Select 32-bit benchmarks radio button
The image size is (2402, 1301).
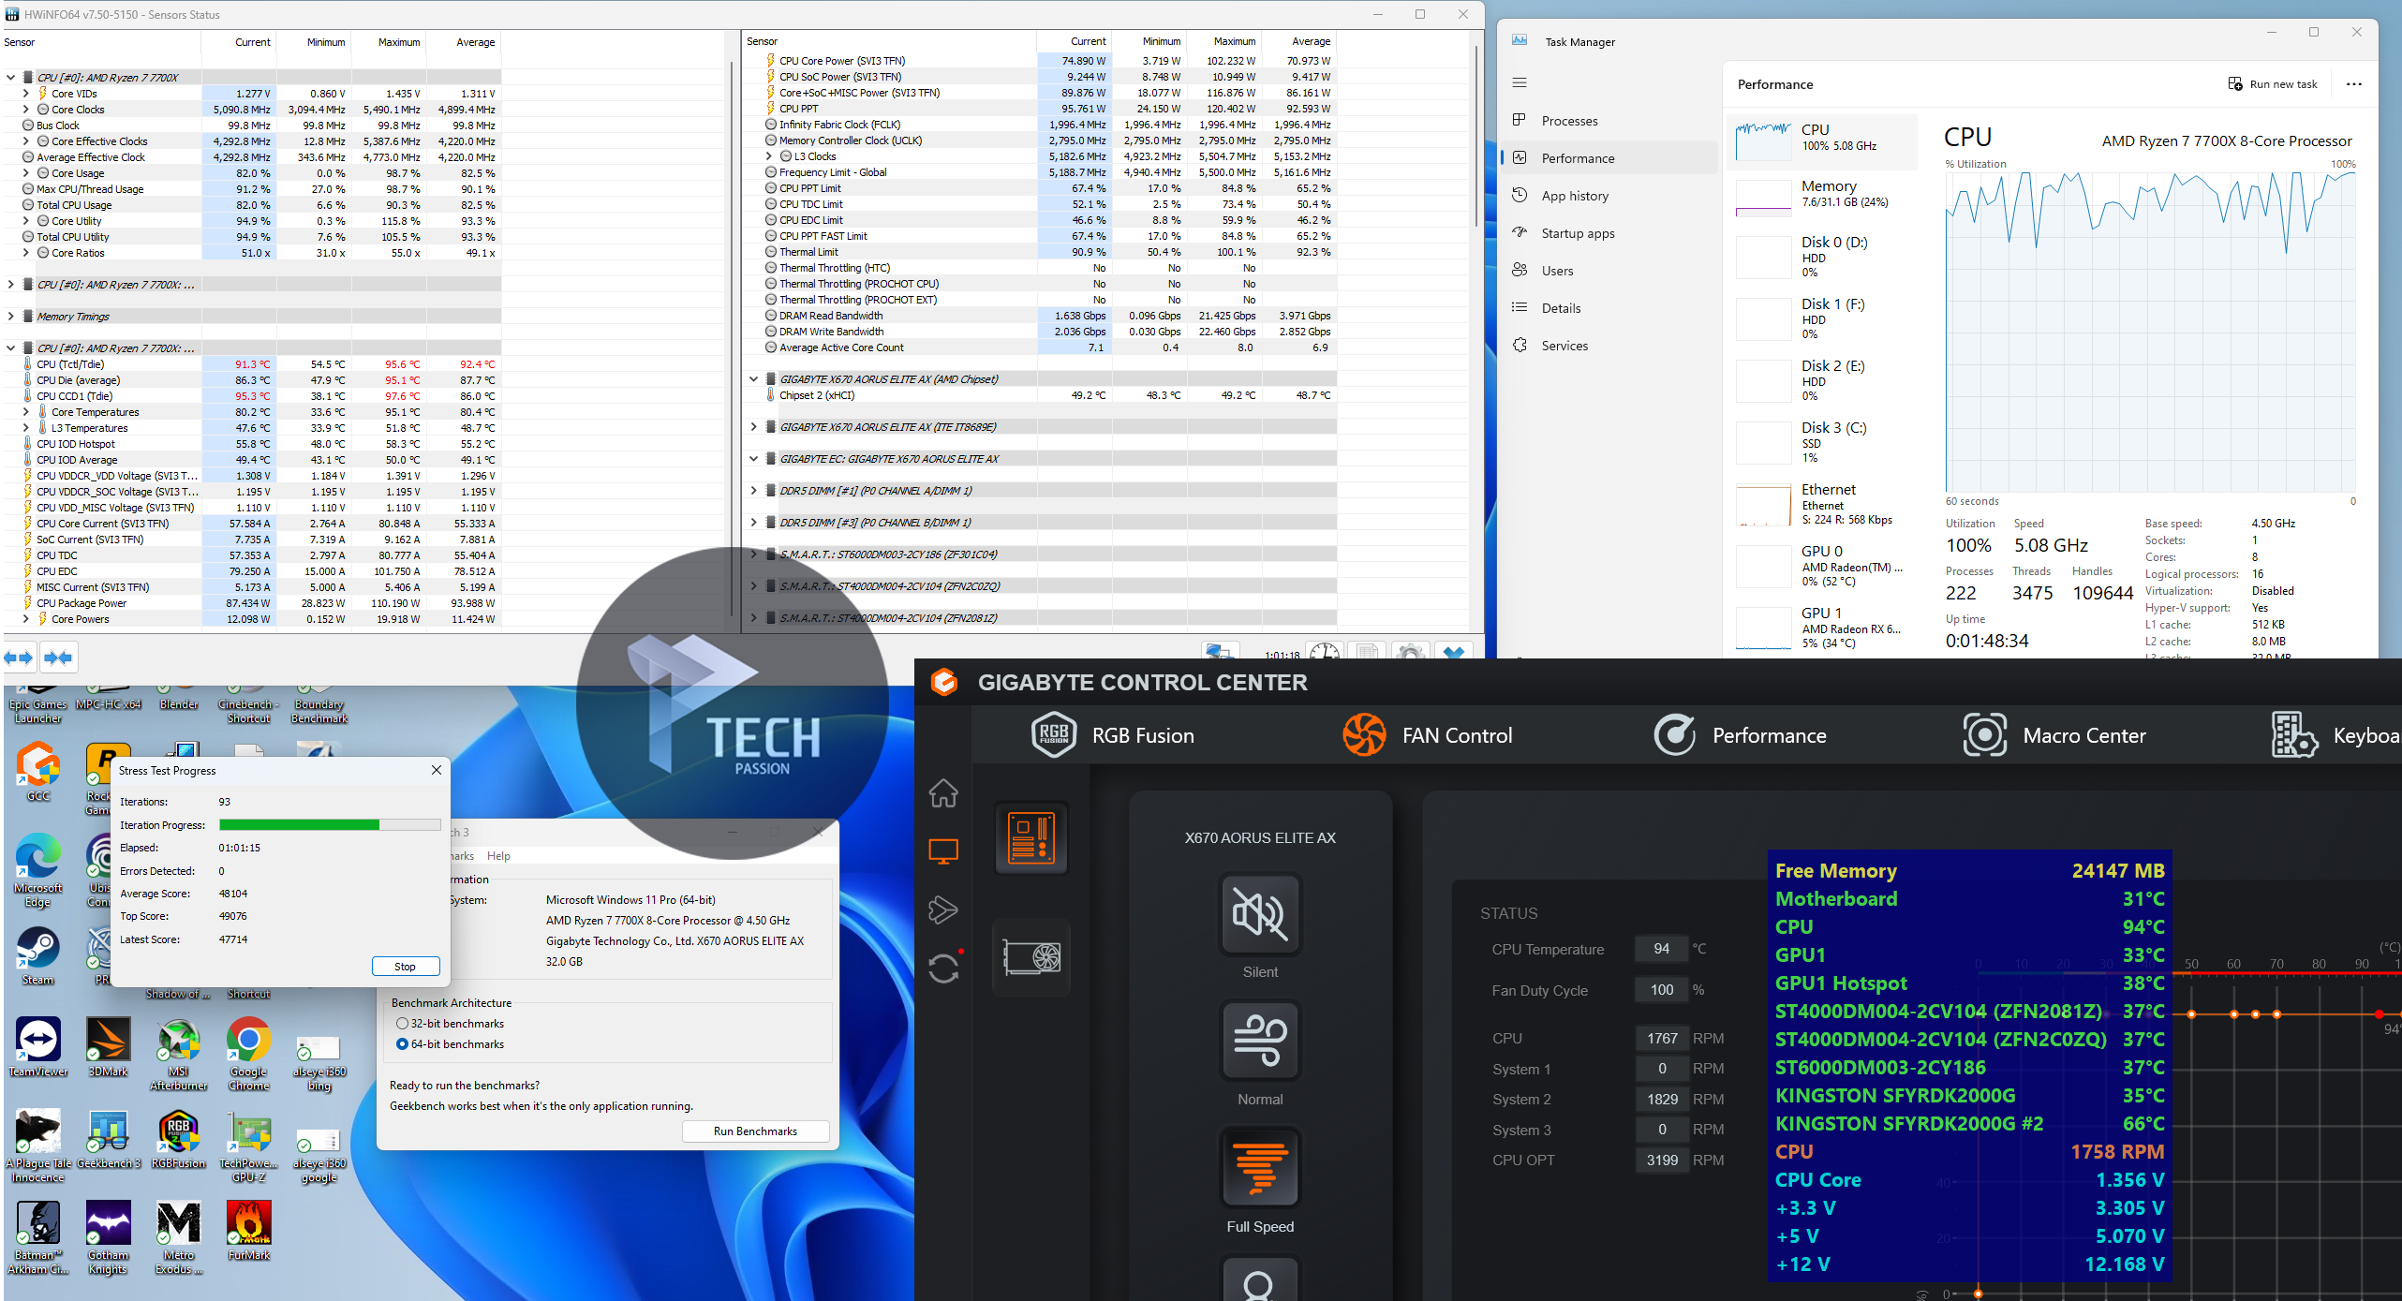(403, 1024)
